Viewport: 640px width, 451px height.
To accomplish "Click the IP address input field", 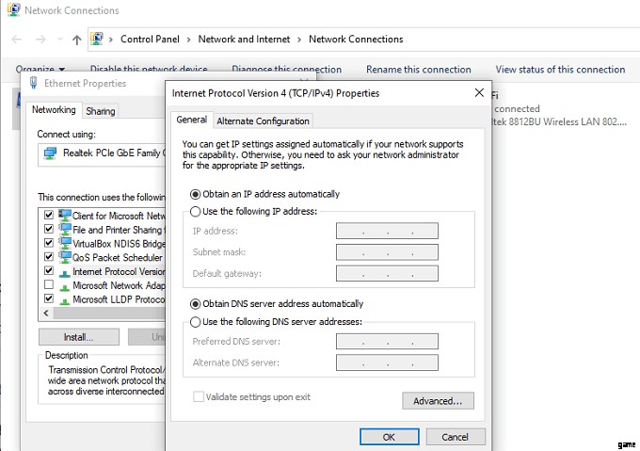I will pyautogui.click(x=387, y=231).
